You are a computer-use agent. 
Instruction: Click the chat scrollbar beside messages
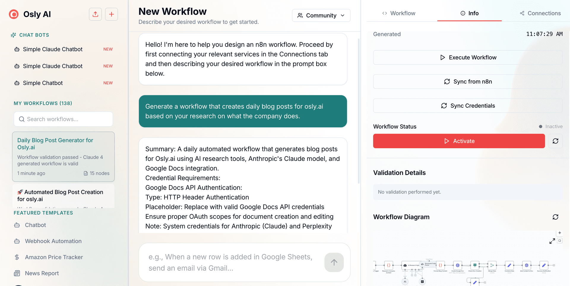[359, 111]
